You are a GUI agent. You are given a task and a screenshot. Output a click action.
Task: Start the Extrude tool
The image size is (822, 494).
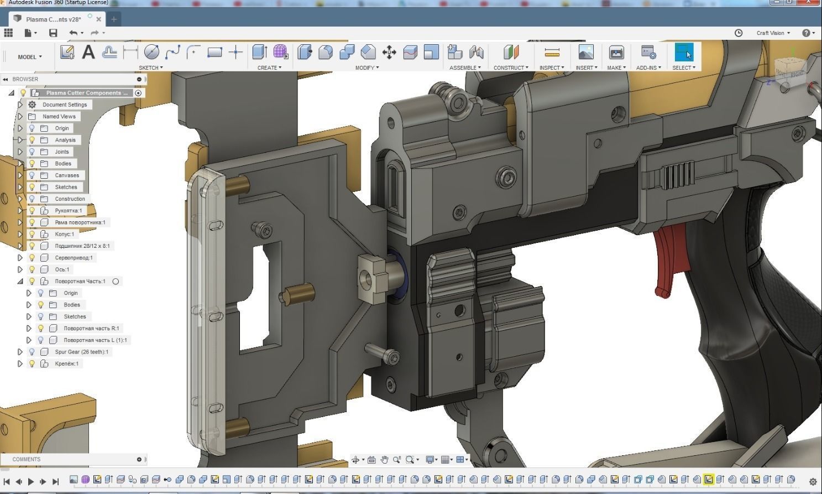coord(260,53)
